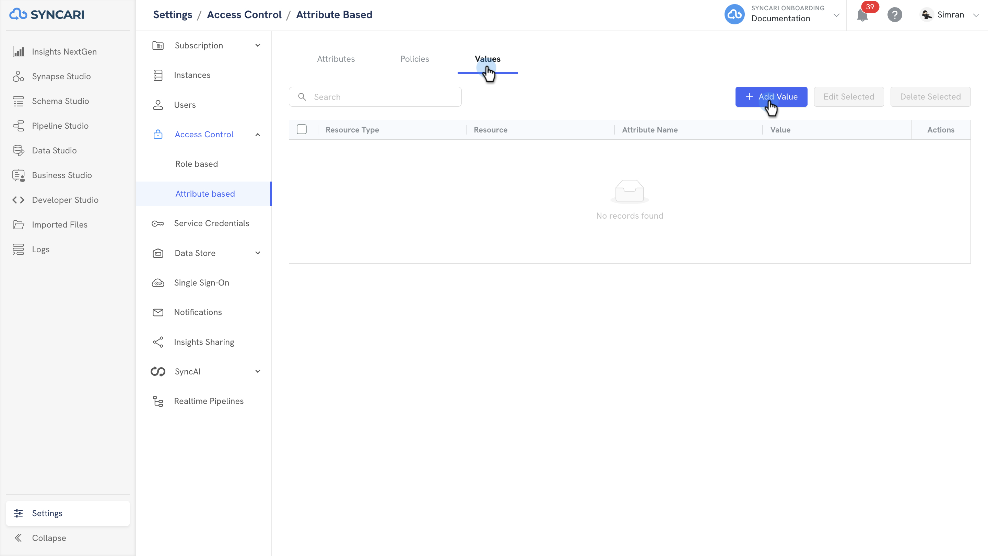The height and width of the screenshot is (556, 988).
Task: Collapse the Access Control submenu chevron
Action: (x=258, y=135)
